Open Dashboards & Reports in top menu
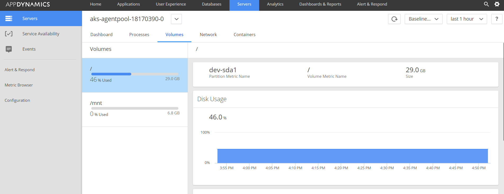This screenshot has width=504, height=194. click(320, 4)
